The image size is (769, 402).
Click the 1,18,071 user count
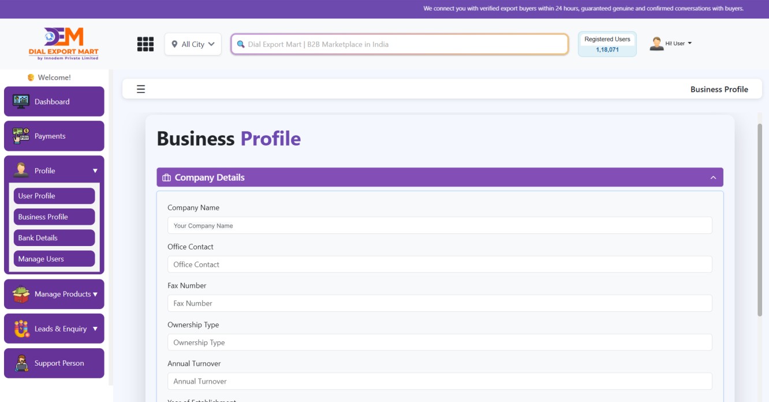tap(607, 50)
